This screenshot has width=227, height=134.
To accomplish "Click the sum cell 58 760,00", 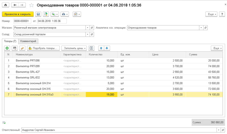I will click(204, 78).
